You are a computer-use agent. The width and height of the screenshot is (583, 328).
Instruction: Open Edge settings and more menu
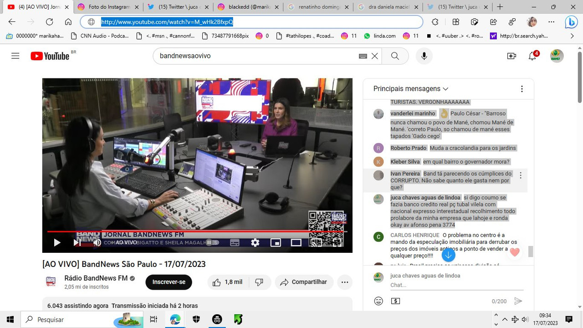(x=552, y=22)
